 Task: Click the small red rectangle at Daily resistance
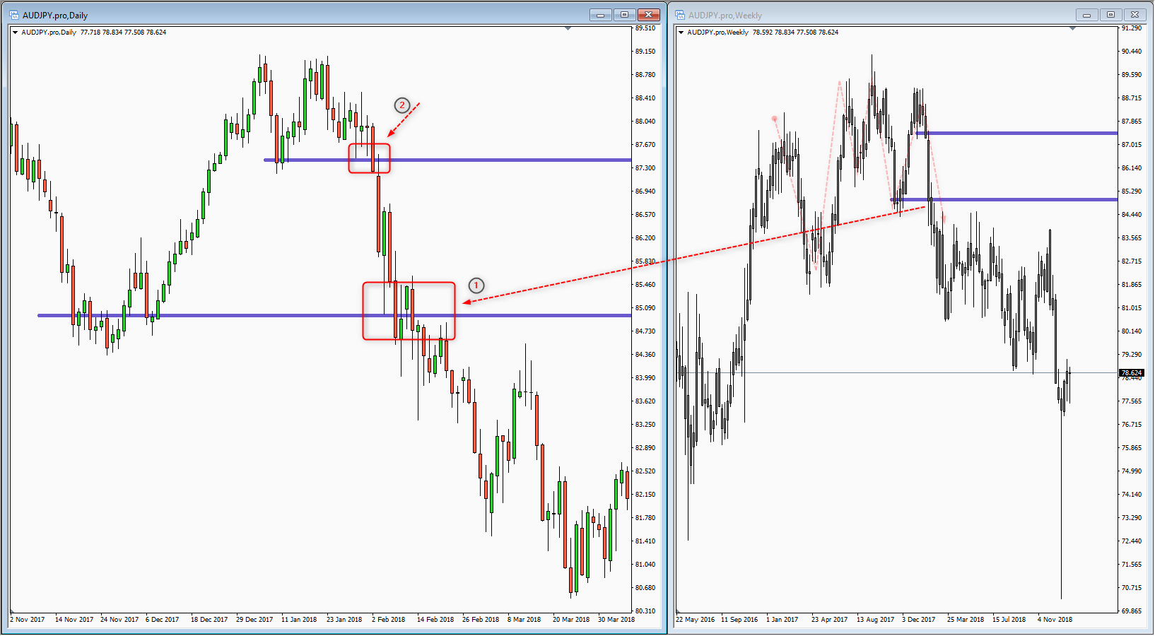click(x=369, y=145)
